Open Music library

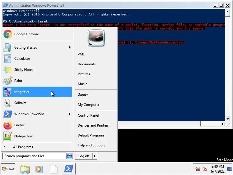(x=82, y=84)
